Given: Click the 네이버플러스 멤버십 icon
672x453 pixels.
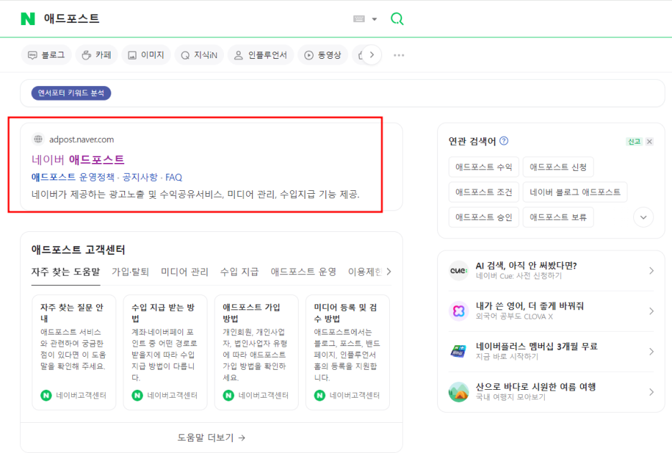Looking at the screenshot, I should click(459, 351).
